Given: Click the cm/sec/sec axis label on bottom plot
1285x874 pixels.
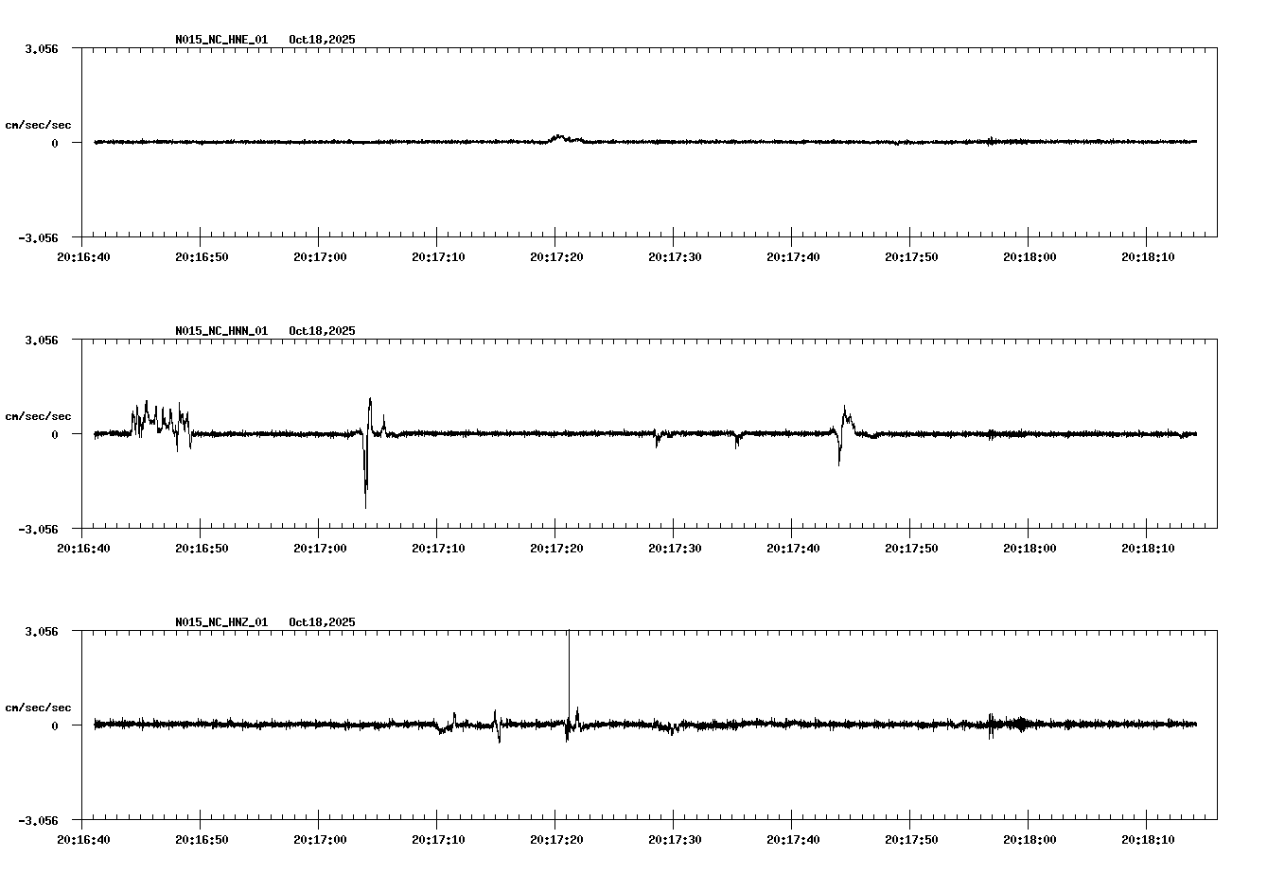Looking at the screenshot, I should click(x=38, y=706).
